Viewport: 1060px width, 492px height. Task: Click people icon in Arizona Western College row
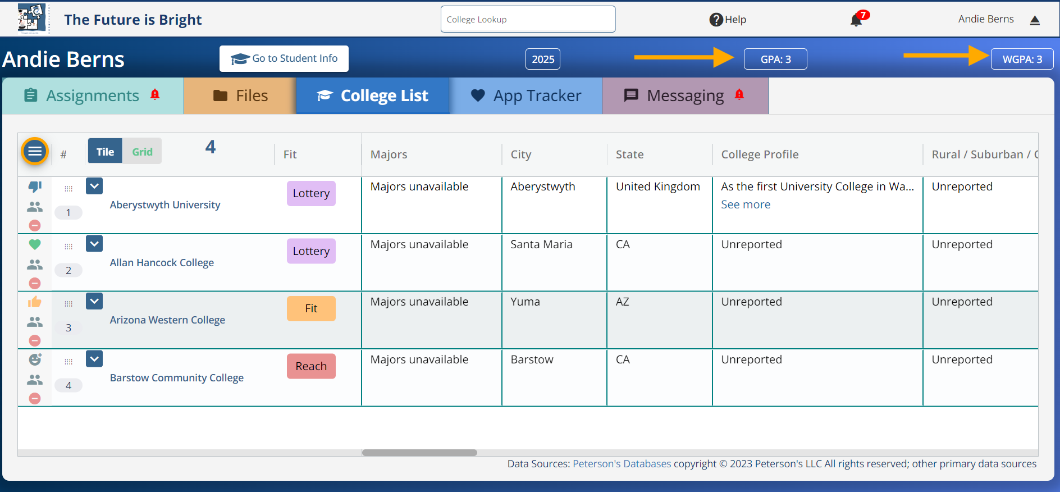pyautogui.click(x=35, y=322)
